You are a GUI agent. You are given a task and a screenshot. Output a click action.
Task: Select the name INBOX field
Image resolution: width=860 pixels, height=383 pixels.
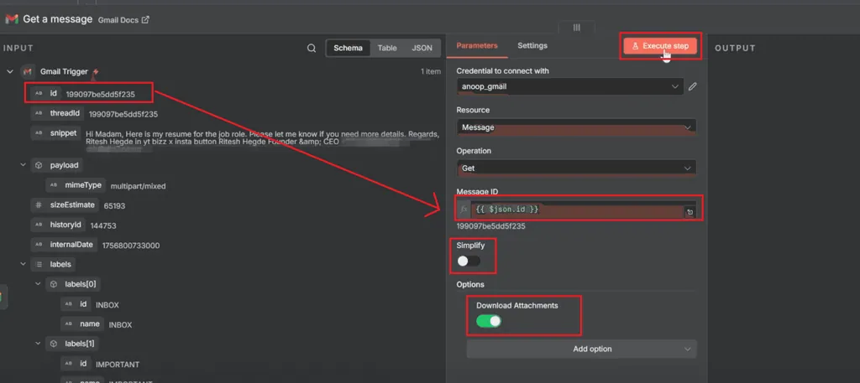pyautogui.click(x=81, y=323)
